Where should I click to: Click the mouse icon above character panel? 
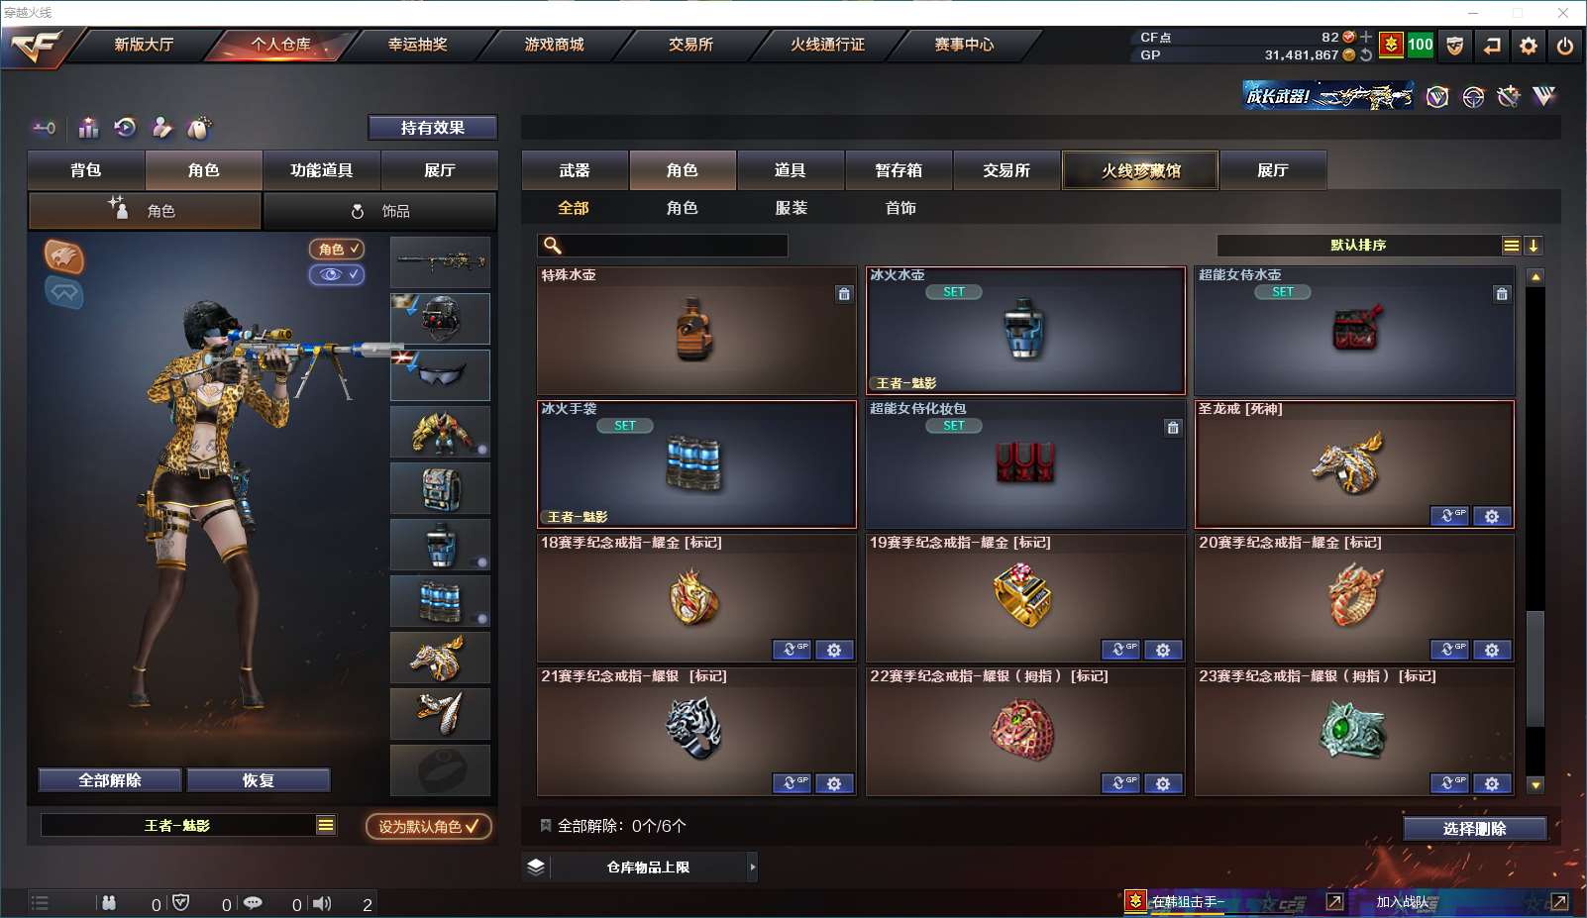coord(199,128)
